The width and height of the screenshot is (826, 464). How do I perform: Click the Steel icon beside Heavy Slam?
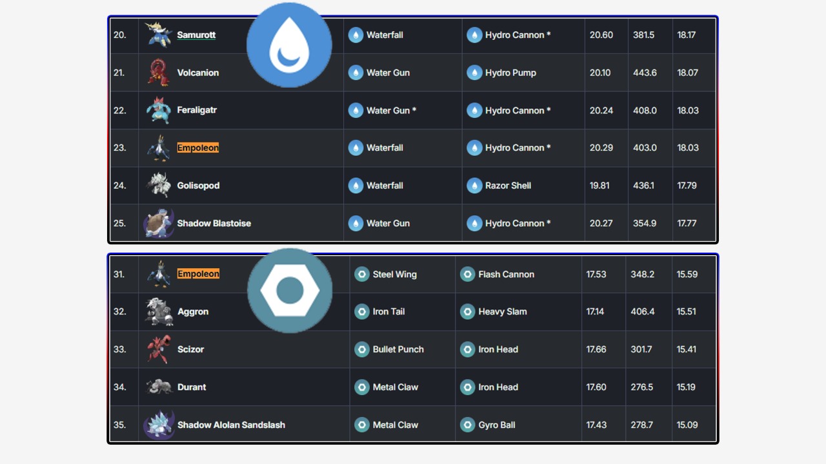coord(467,312)
